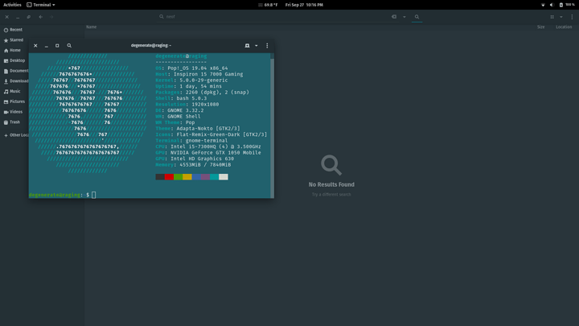Minimize the Terminal window
Screen dimensions: 579x326
click(46, 45)
